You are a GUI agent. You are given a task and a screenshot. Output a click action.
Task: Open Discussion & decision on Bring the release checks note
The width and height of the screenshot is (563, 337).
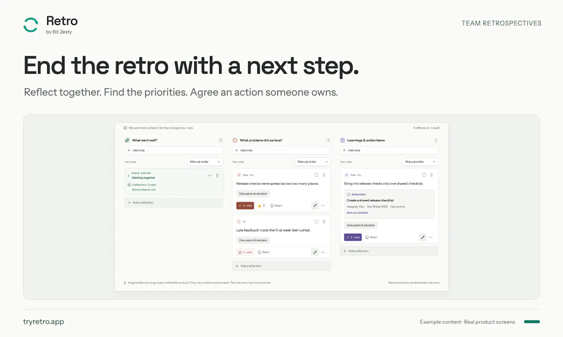click(x=361, y=225)
